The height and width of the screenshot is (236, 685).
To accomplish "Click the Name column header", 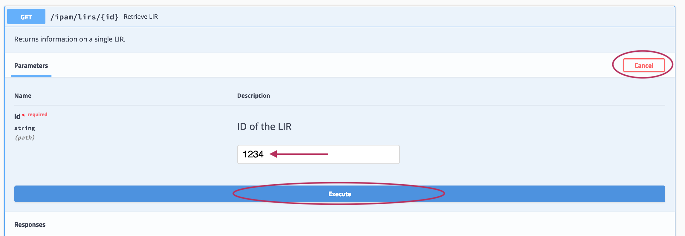I will coord(23,96).
